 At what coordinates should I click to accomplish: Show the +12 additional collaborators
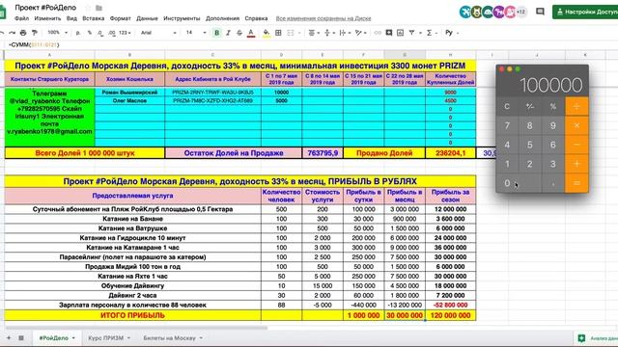point(521,12)
